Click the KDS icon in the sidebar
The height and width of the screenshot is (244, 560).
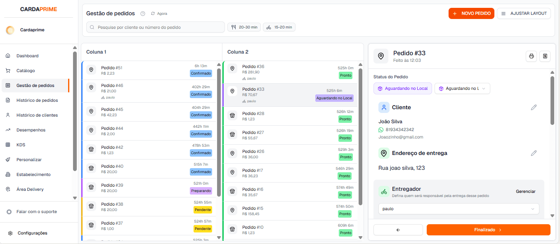pyautogui.click(x=8, y=145)
